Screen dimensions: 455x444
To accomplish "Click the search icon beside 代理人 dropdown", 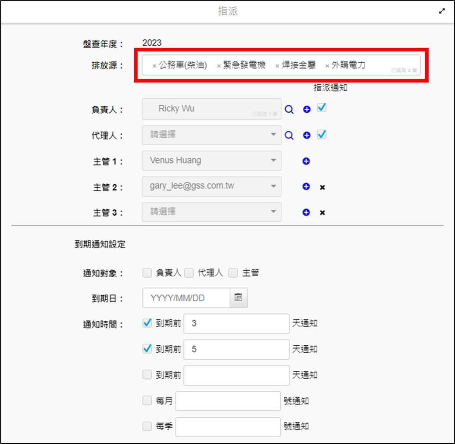I will [289, 136].
